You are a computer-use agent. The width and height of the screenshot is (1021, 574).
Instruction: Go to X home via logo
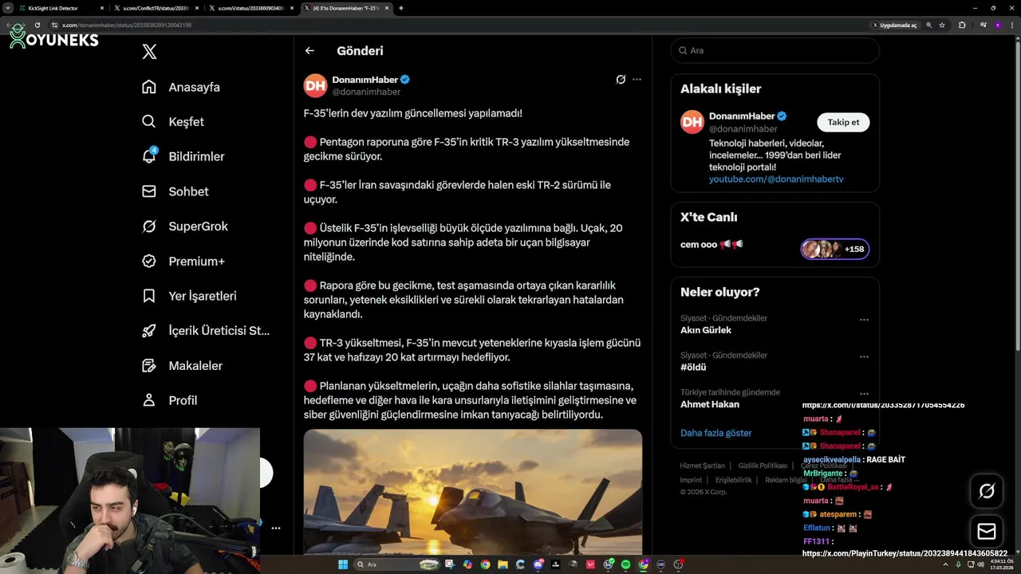149,52
